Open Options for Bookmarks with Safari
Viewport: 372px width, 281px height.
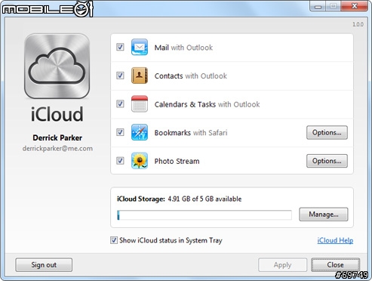coord(327,132)
